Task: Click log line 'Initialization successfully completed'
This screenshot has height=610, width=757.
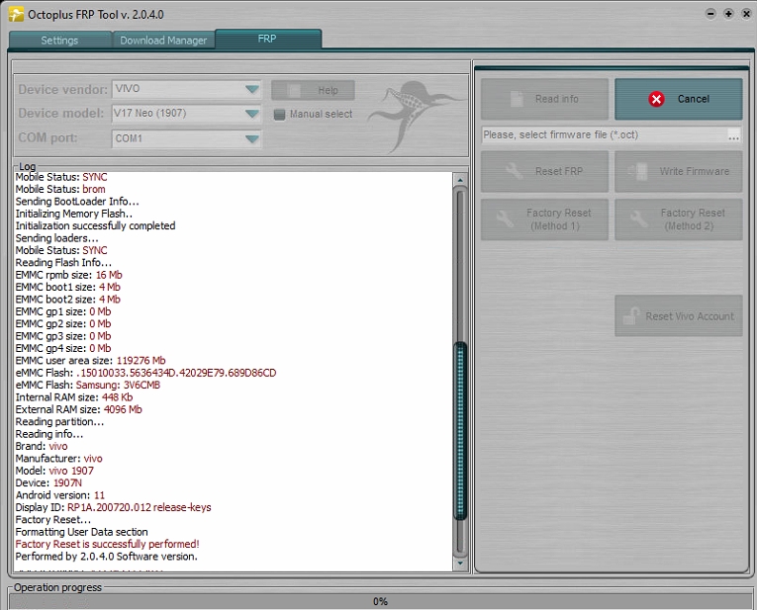Action: [95, 225]
